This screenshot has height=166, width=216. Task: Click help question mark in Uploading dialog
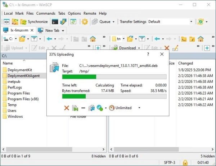(148, 54)
